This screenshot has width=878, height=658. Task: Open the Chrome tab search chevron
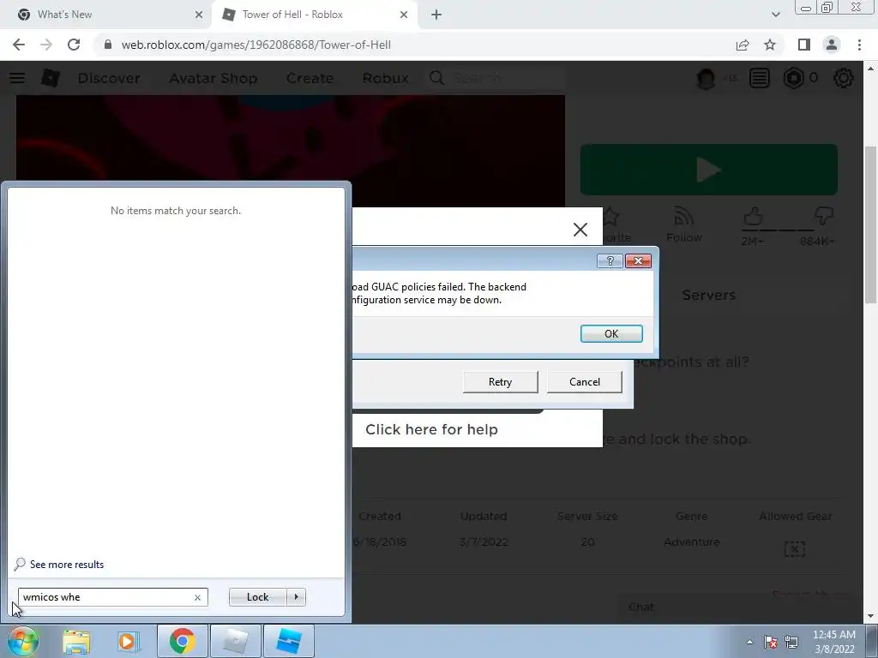775,15
